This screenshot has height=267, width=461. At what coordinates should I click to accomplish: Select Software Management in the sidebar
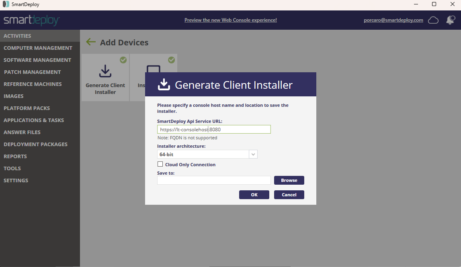pyautogui.click(x=37, y=60)
